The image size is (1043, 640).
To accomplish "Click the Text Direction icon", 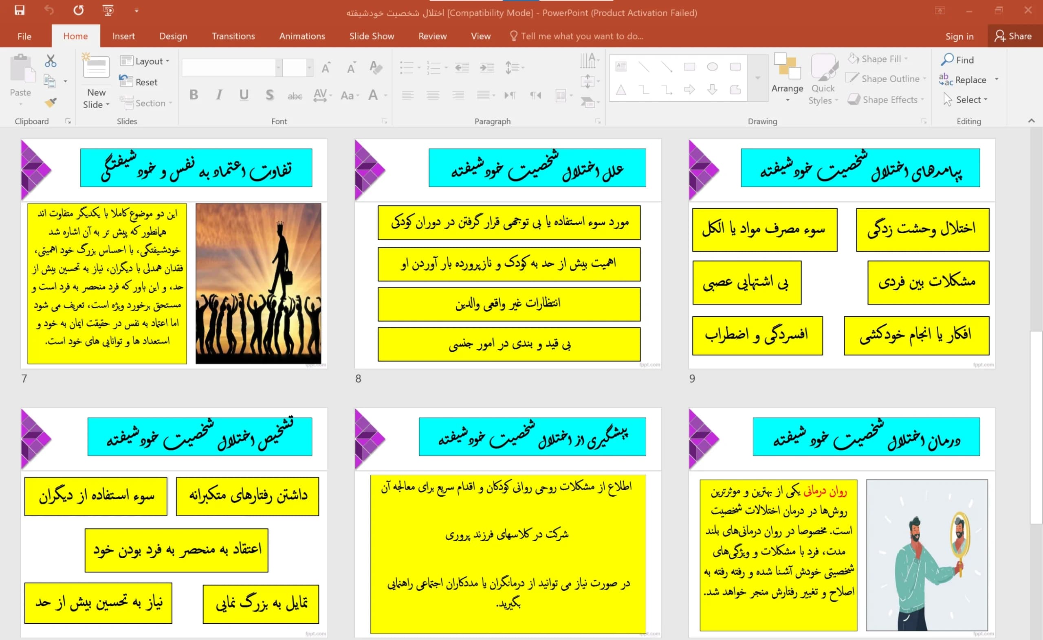I will [x=590, y=61].
